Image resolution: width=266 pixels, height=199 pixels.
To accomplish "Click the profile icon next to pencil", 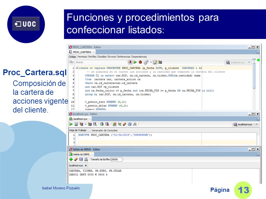I will click(160, 62).
